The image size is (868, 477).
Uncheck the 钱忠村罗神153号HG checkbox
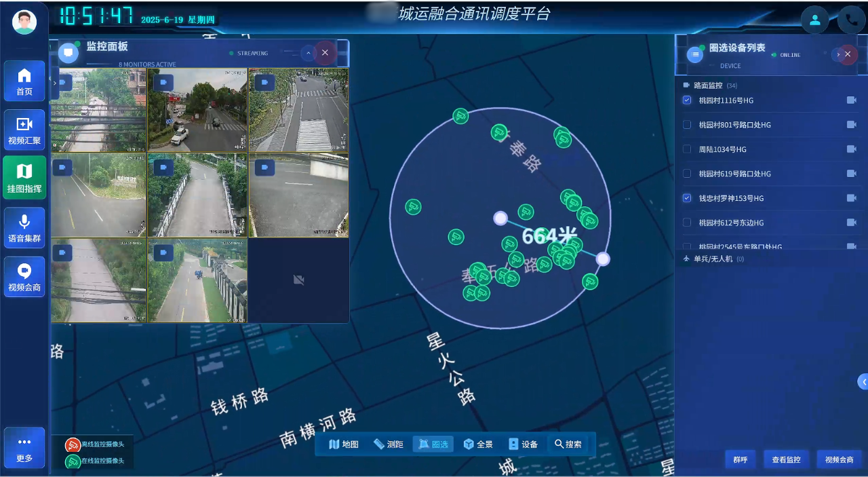coord(687,198)
